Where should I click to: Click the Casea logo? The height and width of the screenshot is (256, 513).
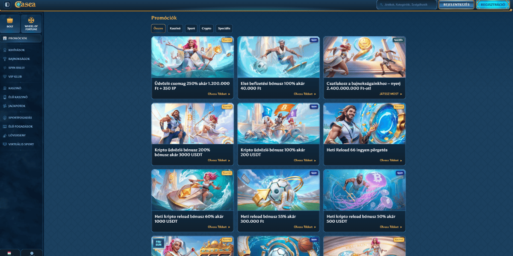[x=25, y=5]
